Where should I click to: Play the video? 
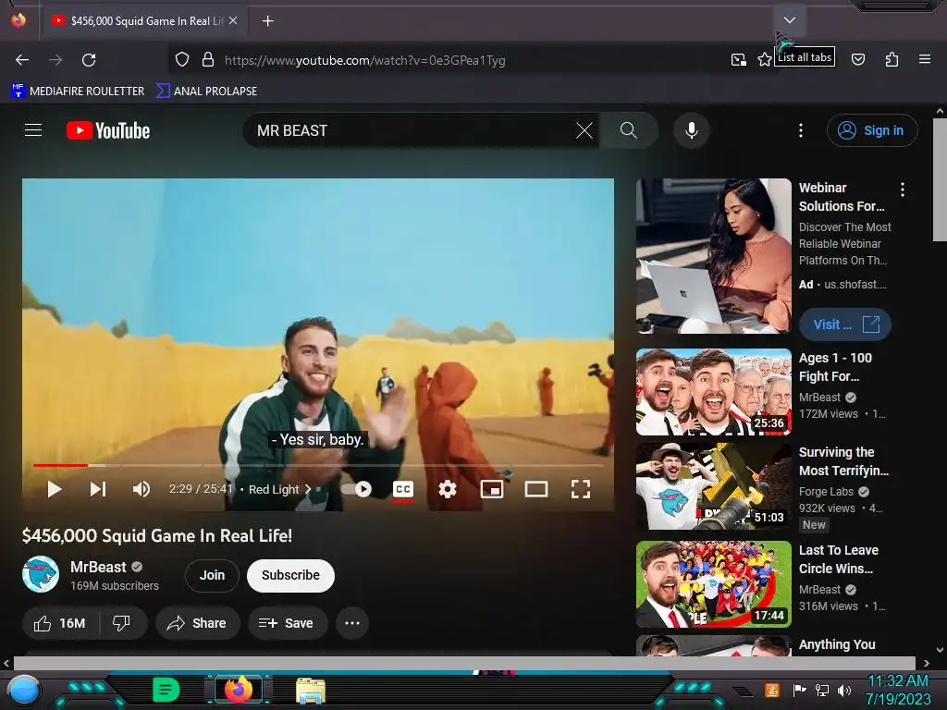tap(55, 489)
